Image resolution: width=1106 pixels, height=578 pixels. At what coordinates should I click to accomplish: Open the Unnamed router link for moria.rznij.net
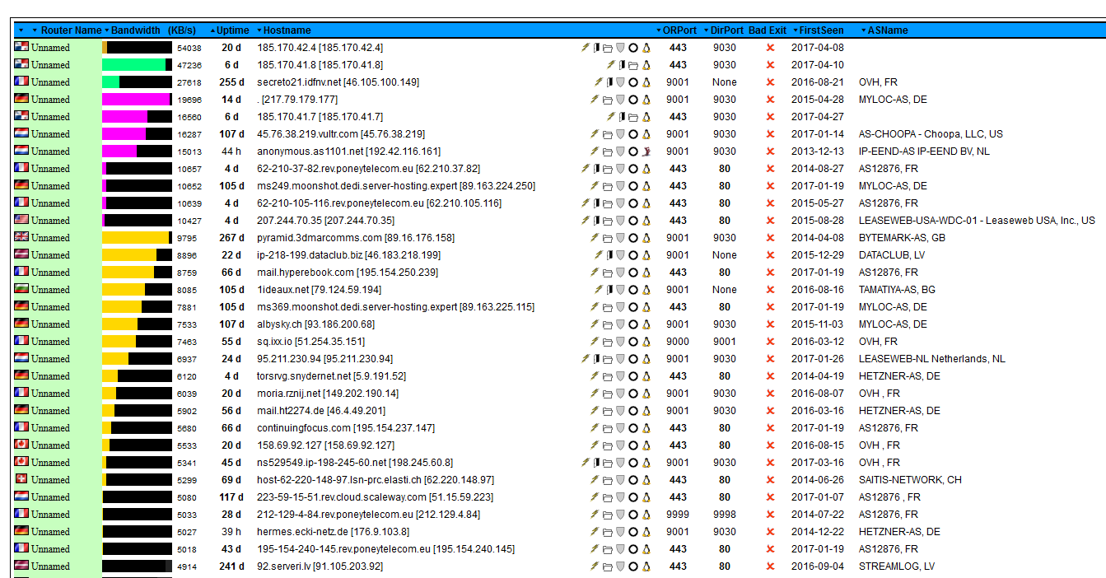50,394
